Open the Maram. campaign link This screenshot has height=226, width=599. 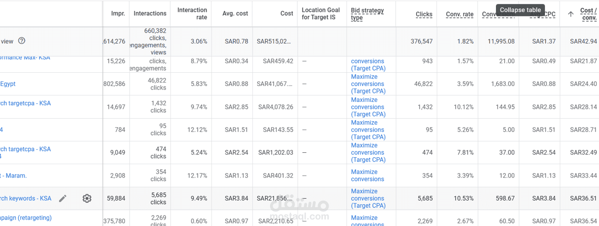point(13,176)
